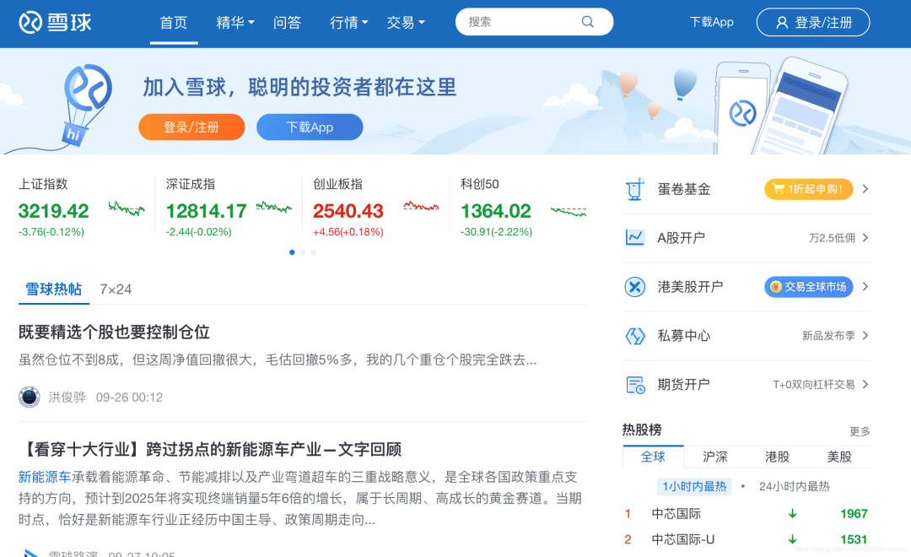Image resolution: width=911 pixels, height=557 pixels.
Task: Click 深证成指 value 12814.17
Action: click(207, 211)
